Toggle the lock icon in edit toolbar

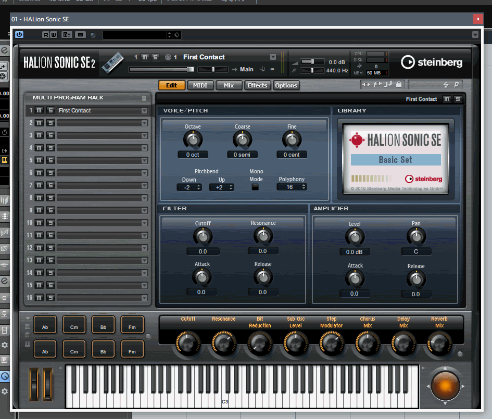[x=398, y=84]
